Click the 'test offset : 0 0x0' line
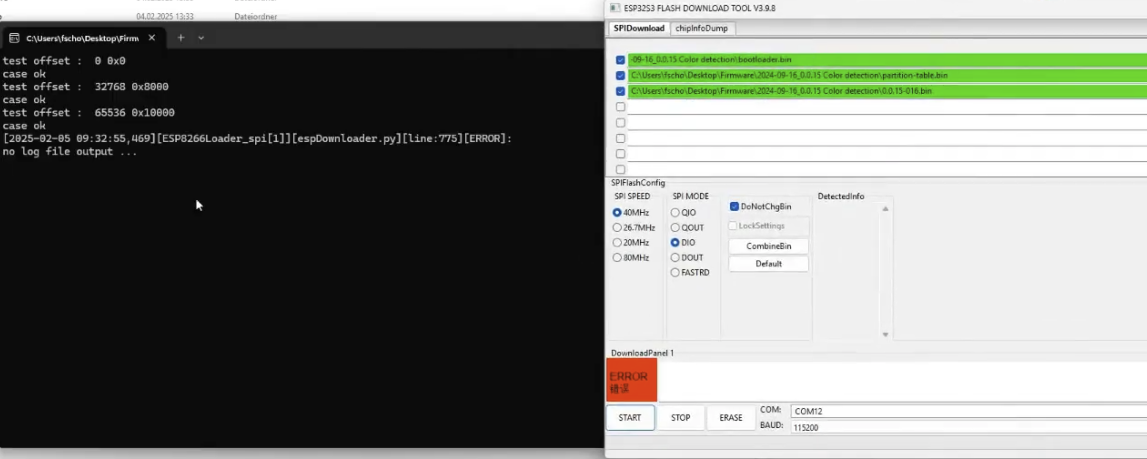 64,61
